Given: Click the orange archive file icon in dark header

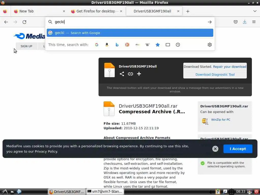Looking at the screenshot, I should [109, 70].
